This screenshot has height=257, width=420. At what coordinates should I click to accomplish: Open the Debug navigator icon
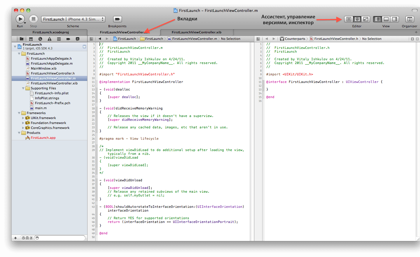coord(59,39)
